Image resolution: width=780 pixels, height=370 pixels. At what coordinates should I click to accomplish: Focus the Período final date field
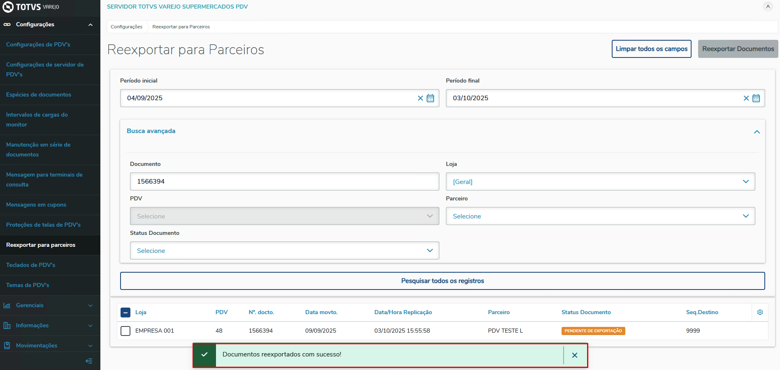coord(605,98)
